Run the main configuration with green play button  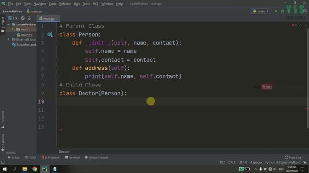[x=276, y=12]
